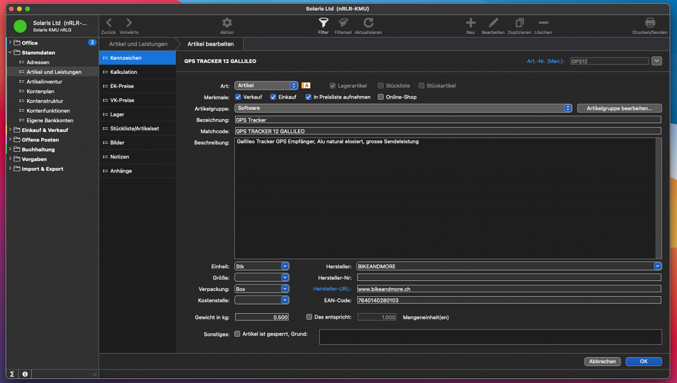Click the Aktualisieren refresh icon
Viewport: 677px width, 383px height.
pyautogui.click(x=368, y=23)
